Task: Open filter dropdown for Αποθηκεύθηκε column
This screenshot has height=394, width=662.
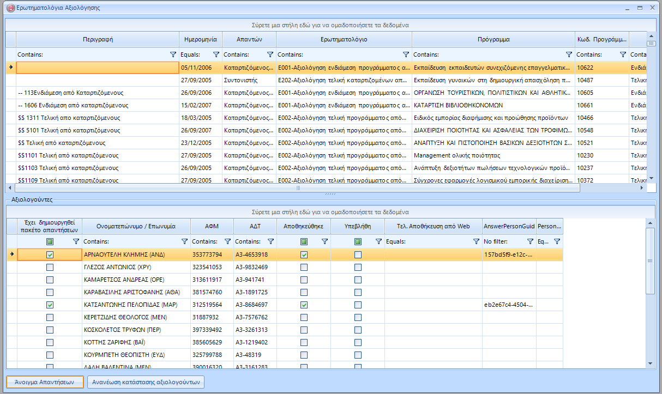Action: (324, 241)
